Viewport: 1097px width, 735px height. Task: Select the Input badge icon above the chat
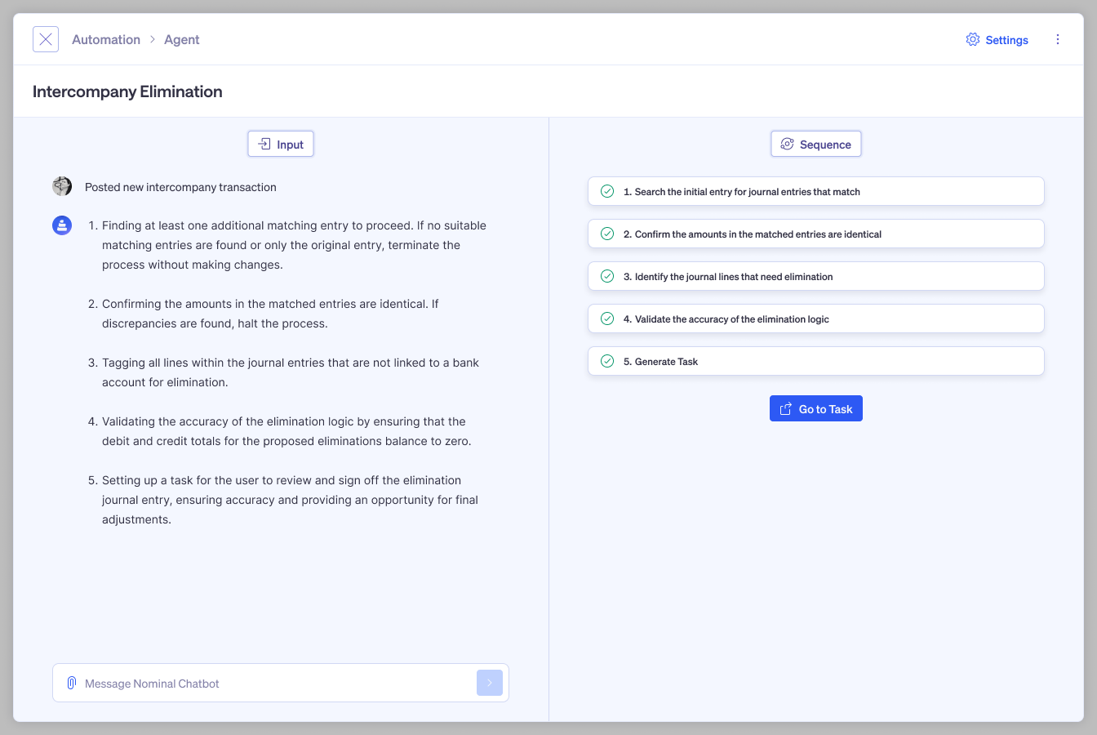263,144
